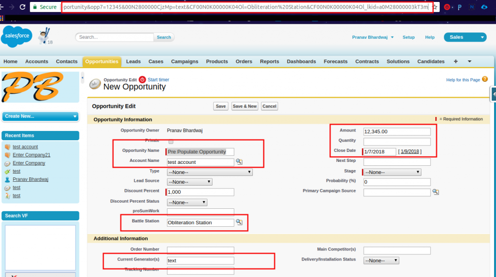Go to the Home tab
The height and width of the screenshot is (277, 496).
pos(11,61)
